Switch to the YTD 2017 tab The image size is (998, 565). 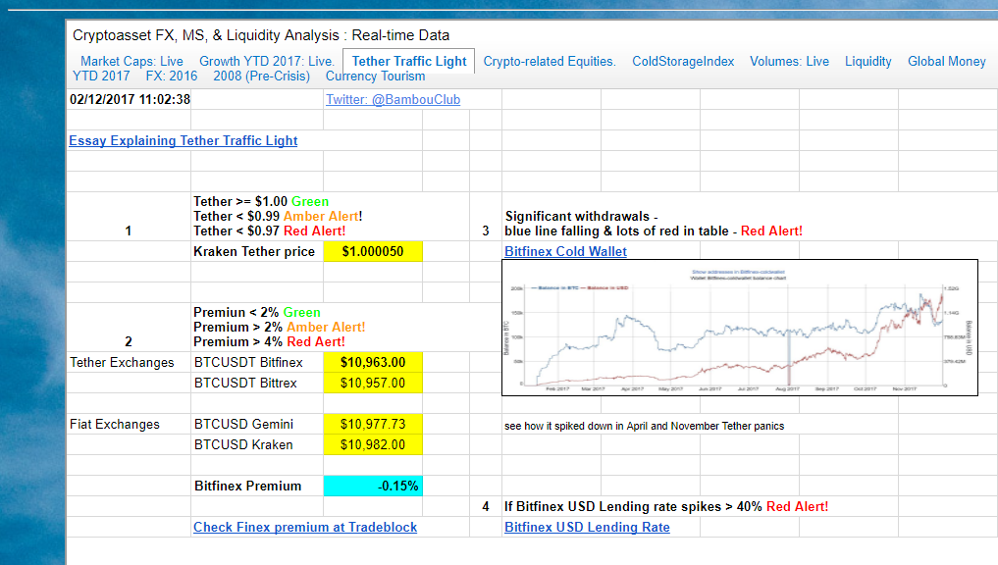pos(101,77)
